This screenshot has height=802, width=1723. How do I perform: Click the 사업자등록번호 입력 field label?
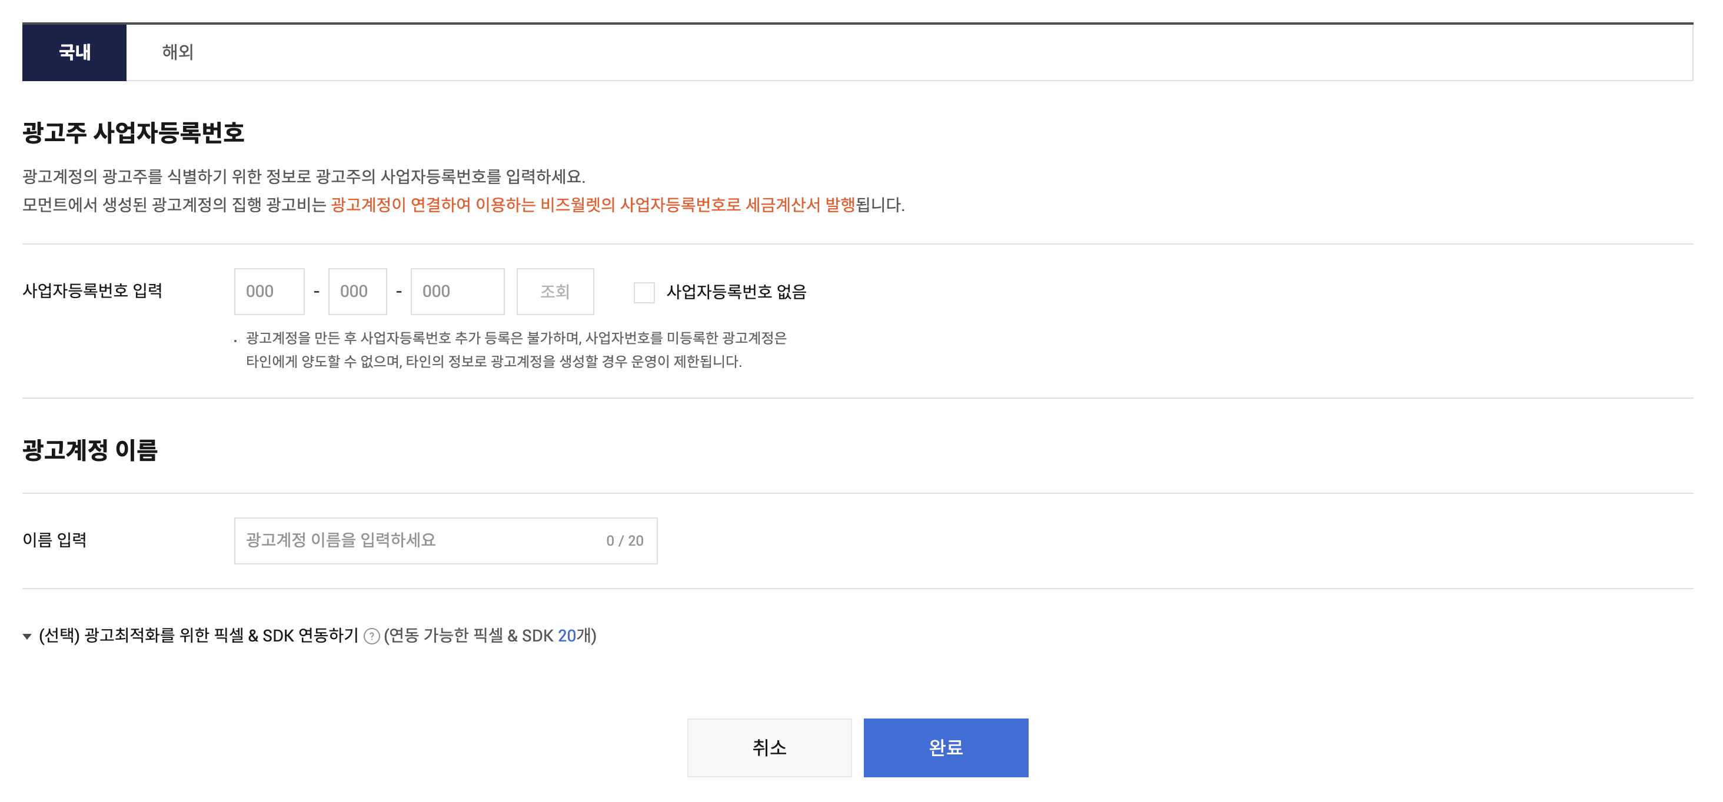coord(92,290)
